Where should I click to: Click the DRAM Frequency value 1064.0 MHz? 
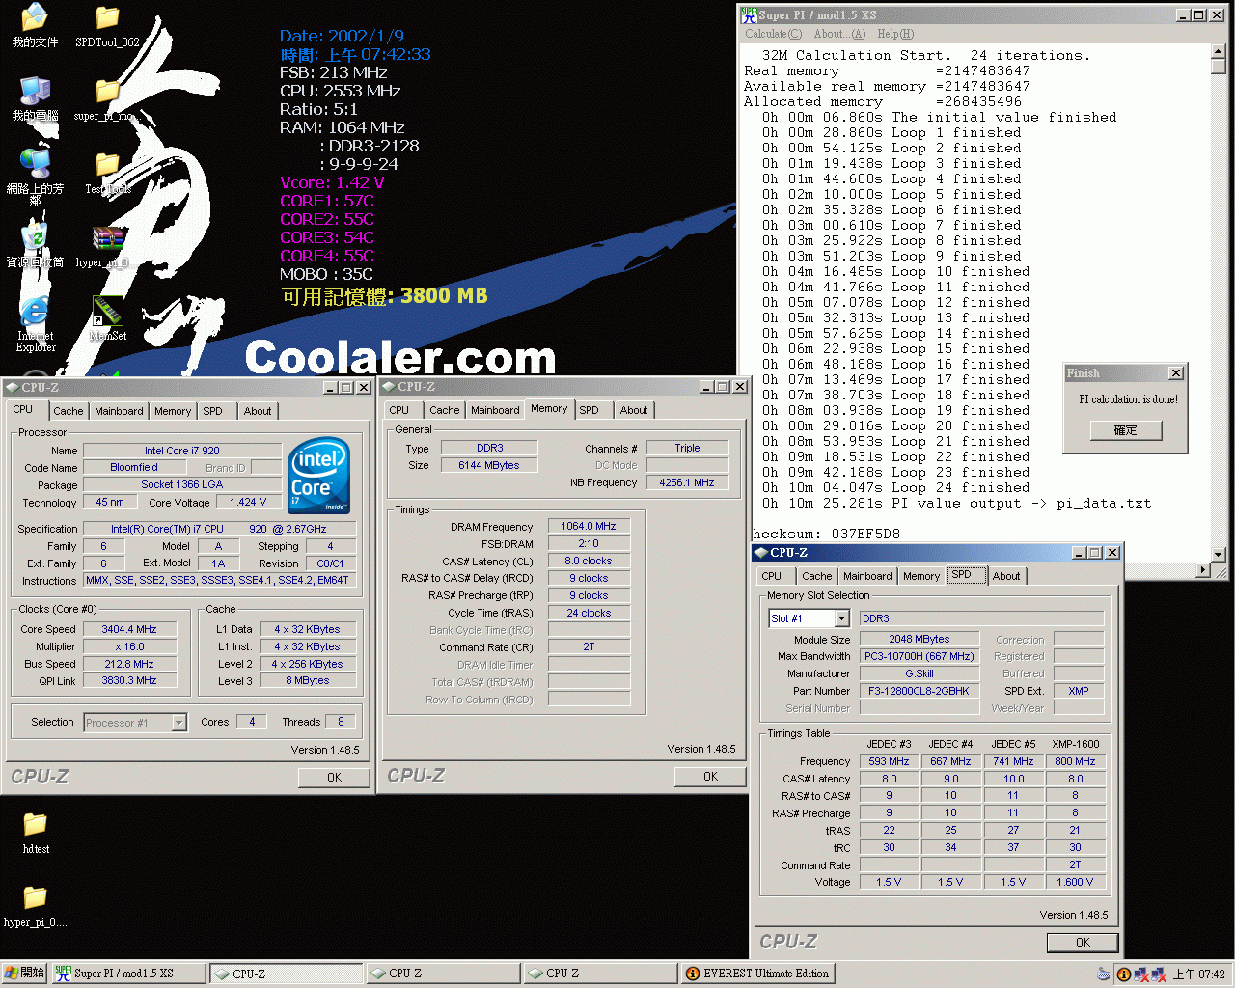coord(589,526)
